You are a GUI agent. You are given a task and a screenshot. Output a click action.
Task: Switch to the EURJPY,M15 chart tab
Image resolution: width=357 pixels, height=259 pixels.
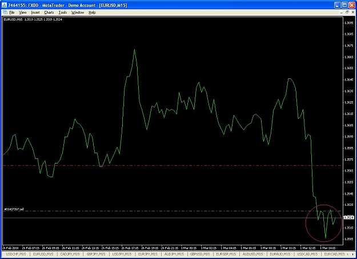pos(148,254)
